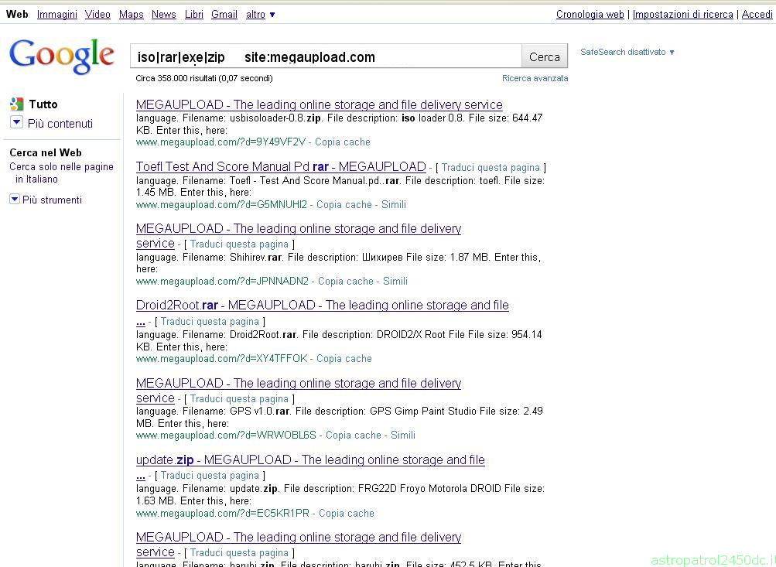Click the Circa 358.000 risultati text
The height and width of the screenshot is (567, 776).
tap(204, 78)
